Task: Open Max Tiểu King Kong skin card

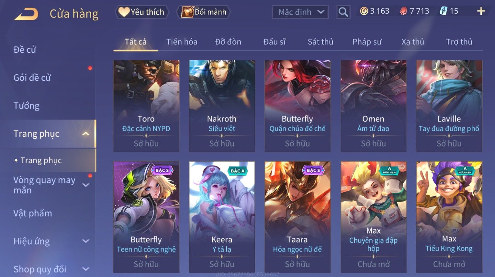Action: tap(449, 217)
